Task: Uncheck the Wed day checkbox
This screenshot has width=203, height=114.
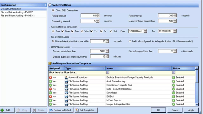Action: click(x=82, y=31)
